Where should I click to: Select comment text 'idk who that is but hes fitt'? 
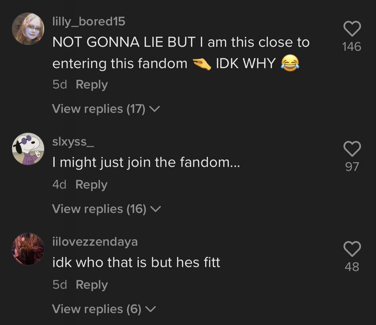coord(136,263)
